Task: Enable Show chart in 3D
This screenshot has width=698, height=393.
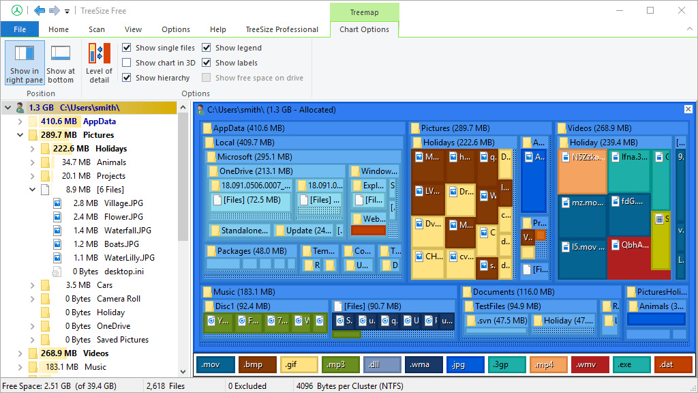Action: [127, 63]
